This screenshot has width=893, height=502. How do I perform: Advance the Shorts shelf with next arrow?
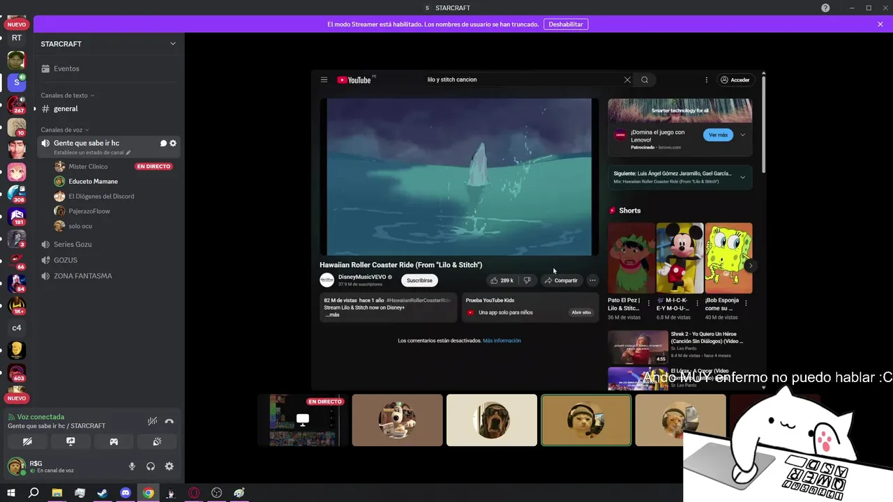click(751, 266)
